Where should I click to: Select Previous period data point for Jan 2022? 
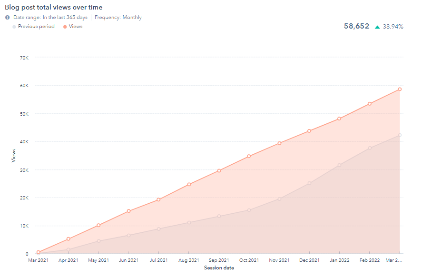click(x=340, y=165)
